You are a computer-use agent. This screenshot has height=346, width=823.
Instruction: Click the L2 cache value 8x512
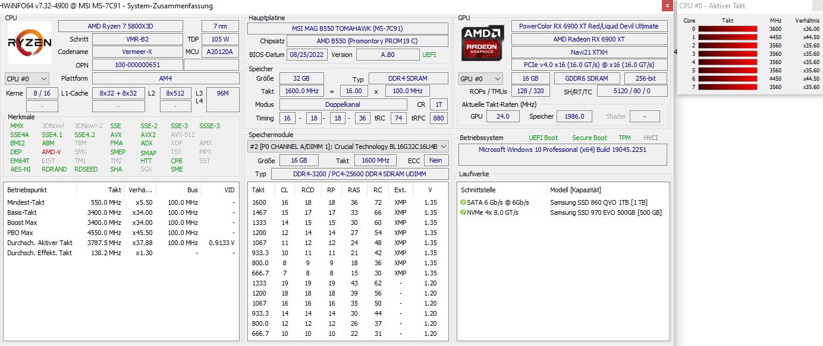pos(175,93)
